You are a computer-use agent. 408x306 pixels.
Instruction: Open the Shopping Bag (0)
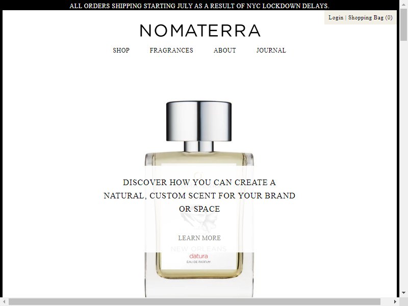point(370,17)
